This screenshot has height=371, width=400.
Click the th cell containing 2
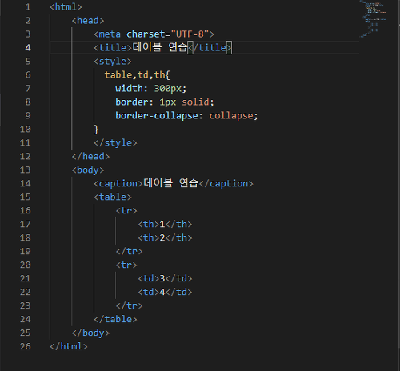coord(165,238)
